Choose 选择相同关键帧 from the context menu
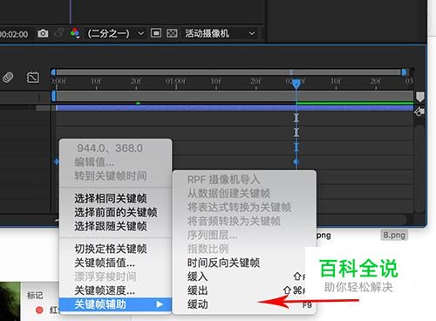Screen dimensions: 436x321 coord(111,198)
